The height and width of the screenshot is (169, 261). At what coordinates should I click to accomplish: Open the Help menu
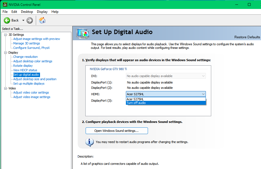pyautogui.click(x=55, y=12)
